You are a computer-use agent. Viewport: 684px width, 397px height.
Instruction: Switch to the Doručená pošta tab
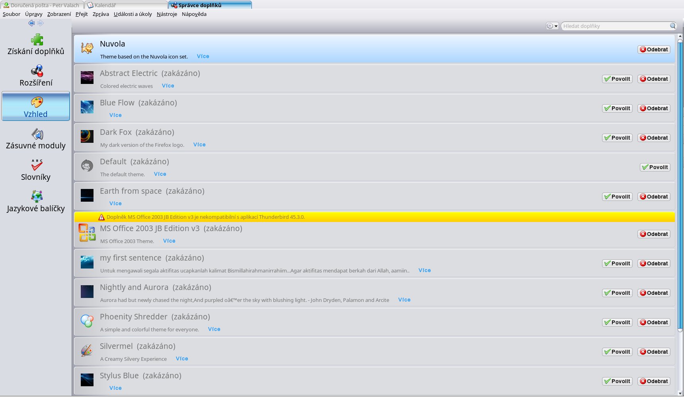click(x=42, y=5)
